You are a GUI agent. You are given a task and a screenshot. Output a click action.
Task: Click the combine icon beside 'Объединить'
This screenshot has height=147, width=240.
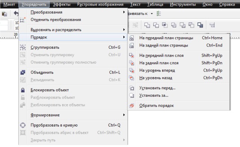point(23,72)
